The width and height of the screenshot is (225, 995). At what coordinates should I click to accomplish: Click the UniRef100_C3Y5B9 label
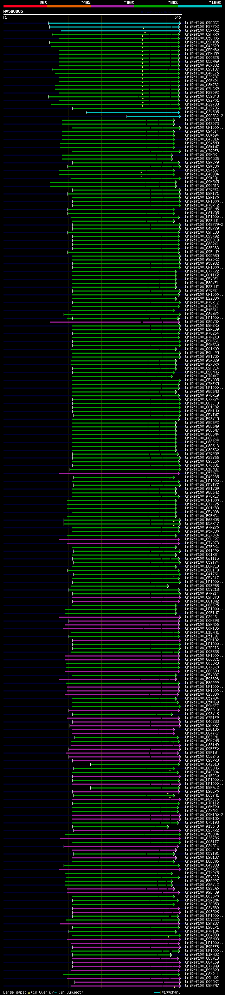tap(202, 908)
